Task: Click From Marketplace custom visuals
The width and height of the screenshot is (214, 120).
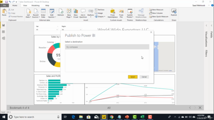Action: [x=113, y=13]
